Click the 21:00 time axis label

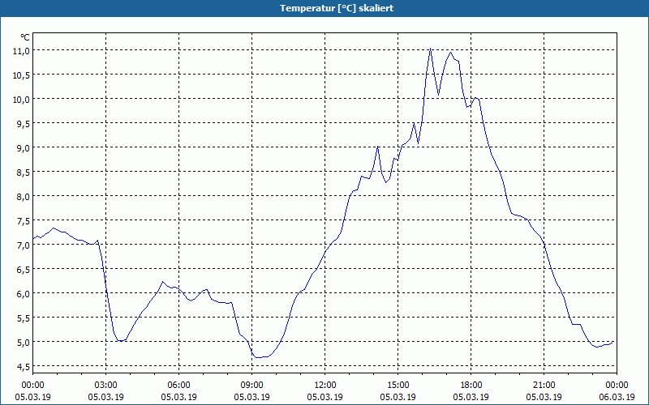pos(544,386)
